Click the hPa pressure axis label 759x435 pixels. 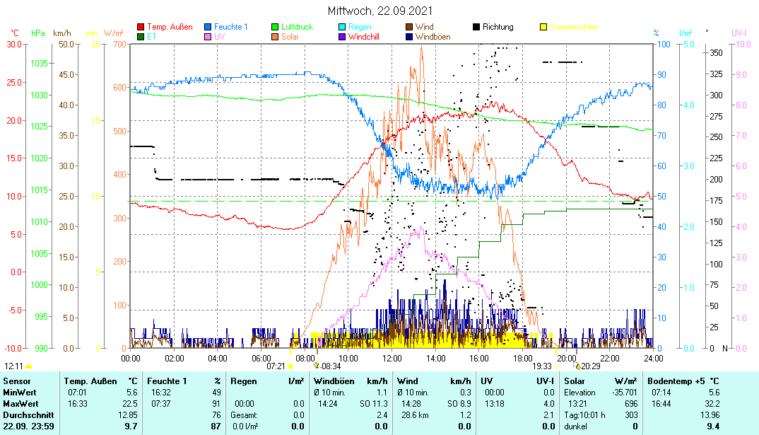coord(37,33)
